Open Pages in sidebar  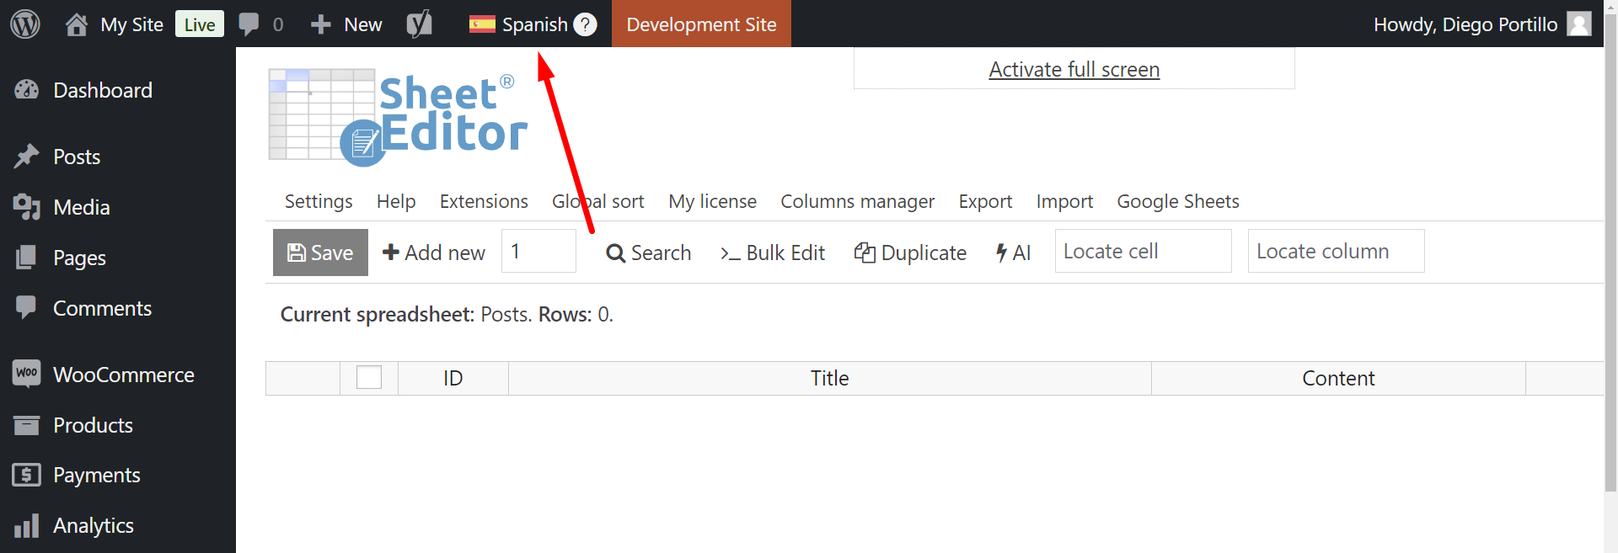pos(79,258)
